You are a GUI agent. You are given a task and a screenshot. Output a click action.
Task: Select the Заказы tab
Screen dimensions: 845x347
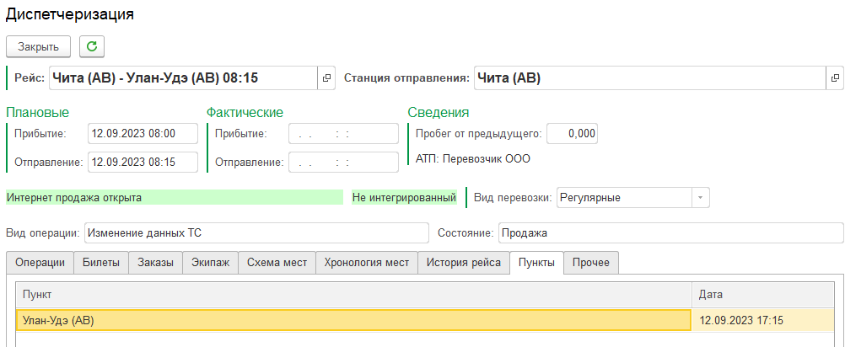155,263
